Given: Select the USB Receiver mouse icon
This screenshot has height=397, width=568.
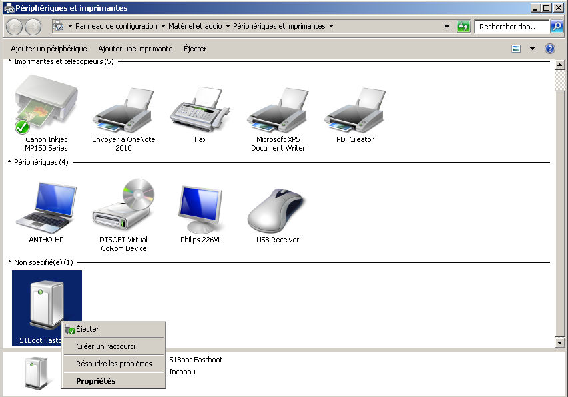Looking at the screenshot, I should (276, 210).
